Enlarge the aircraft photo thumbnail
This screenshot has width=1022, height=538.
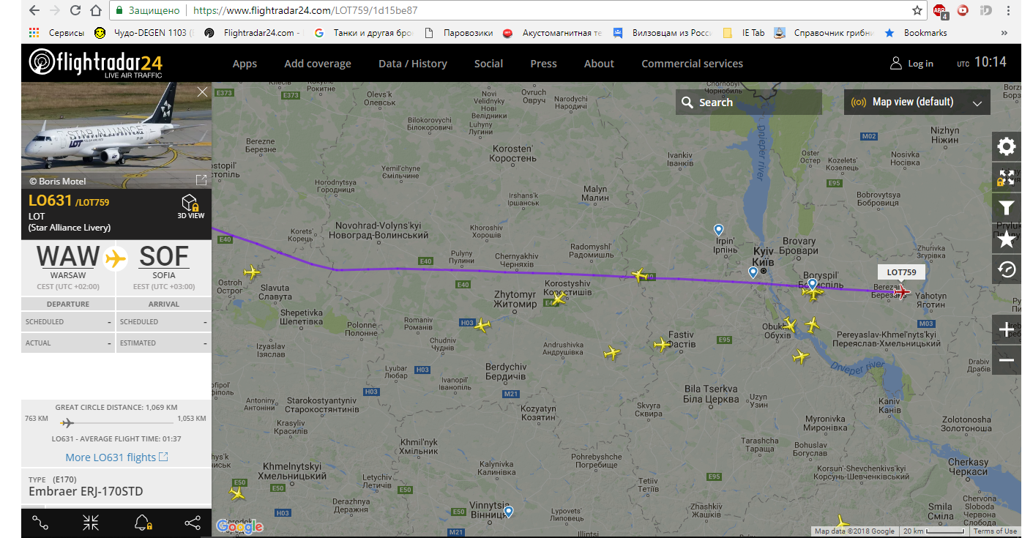201,180
